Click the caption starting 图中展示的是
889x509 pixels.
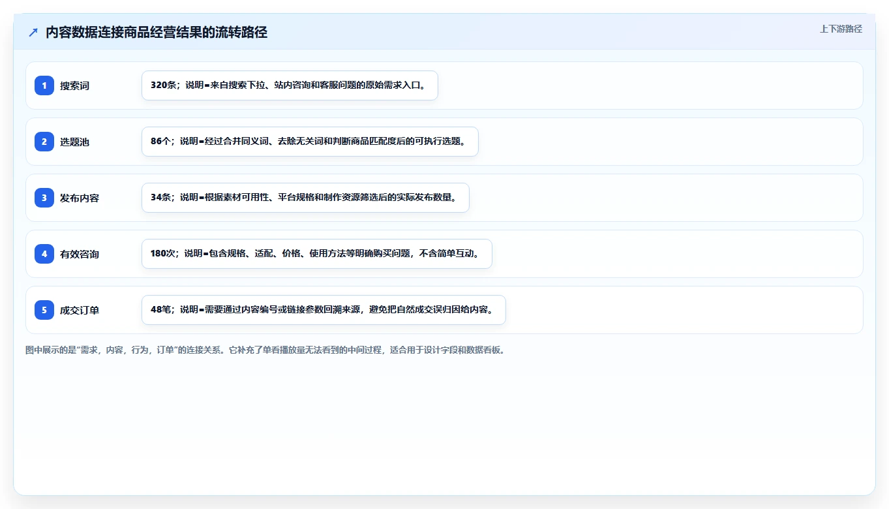[265, 350]
